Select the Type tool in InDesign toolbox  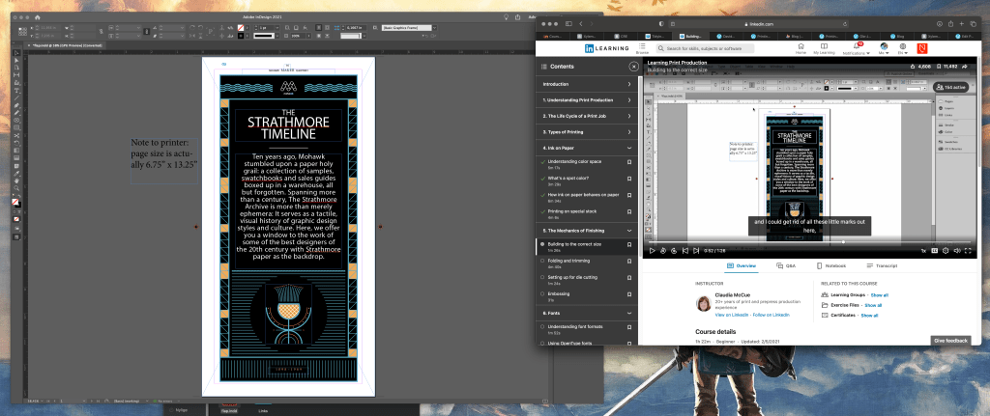tap(17, 90)
